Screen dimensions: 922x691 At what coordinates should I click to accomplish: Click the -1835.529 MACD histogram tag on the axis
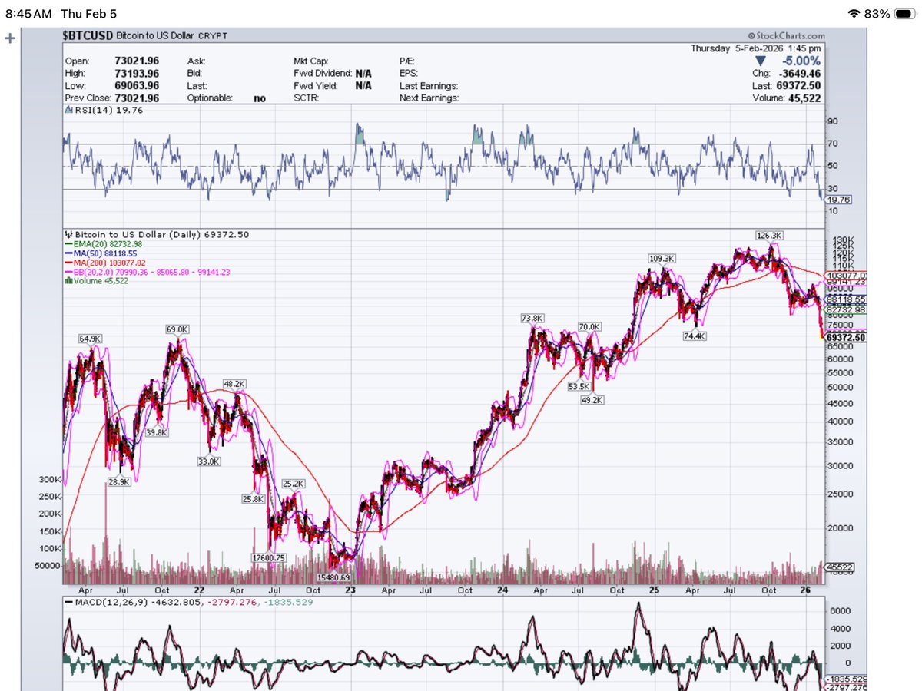[x=846, y=680]
